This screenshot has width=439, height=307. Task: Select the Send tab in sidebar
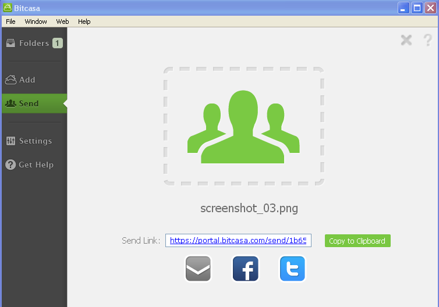[34, 103]
